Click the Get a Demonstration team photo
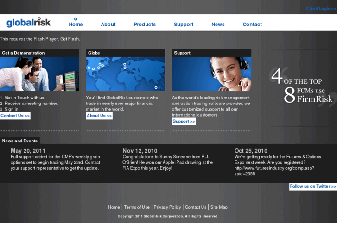 39,74
